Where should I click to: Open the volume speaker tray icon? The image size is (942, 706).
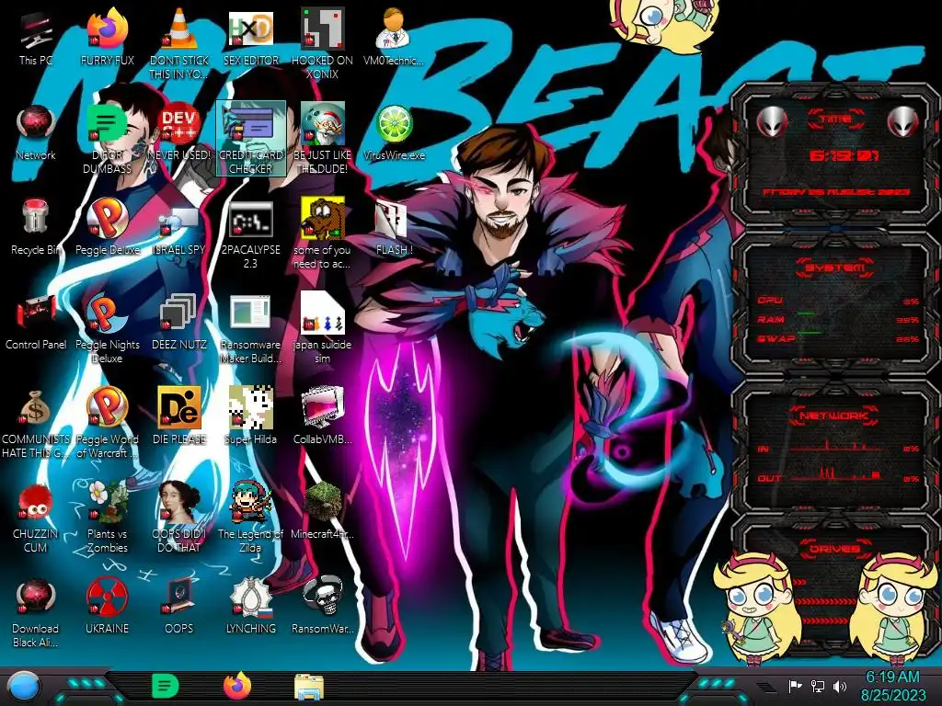pyautogui.click(x=840, y=686)
